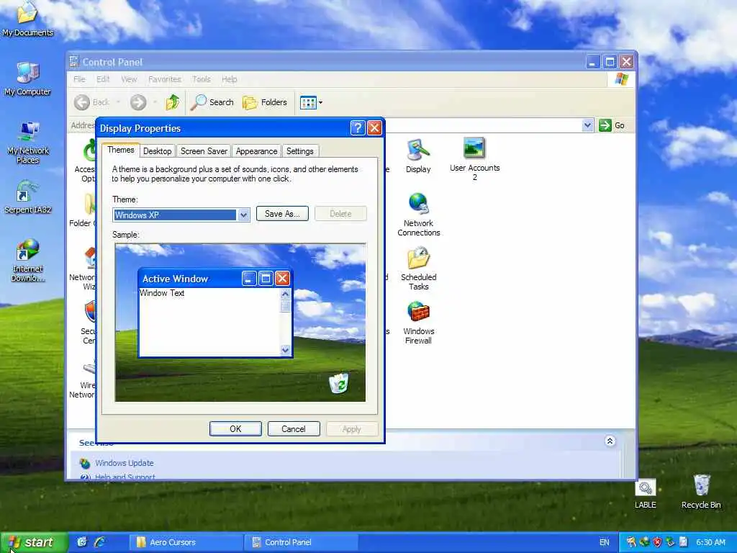
Task: Open the Edit menu
Action: coord(103,79)
